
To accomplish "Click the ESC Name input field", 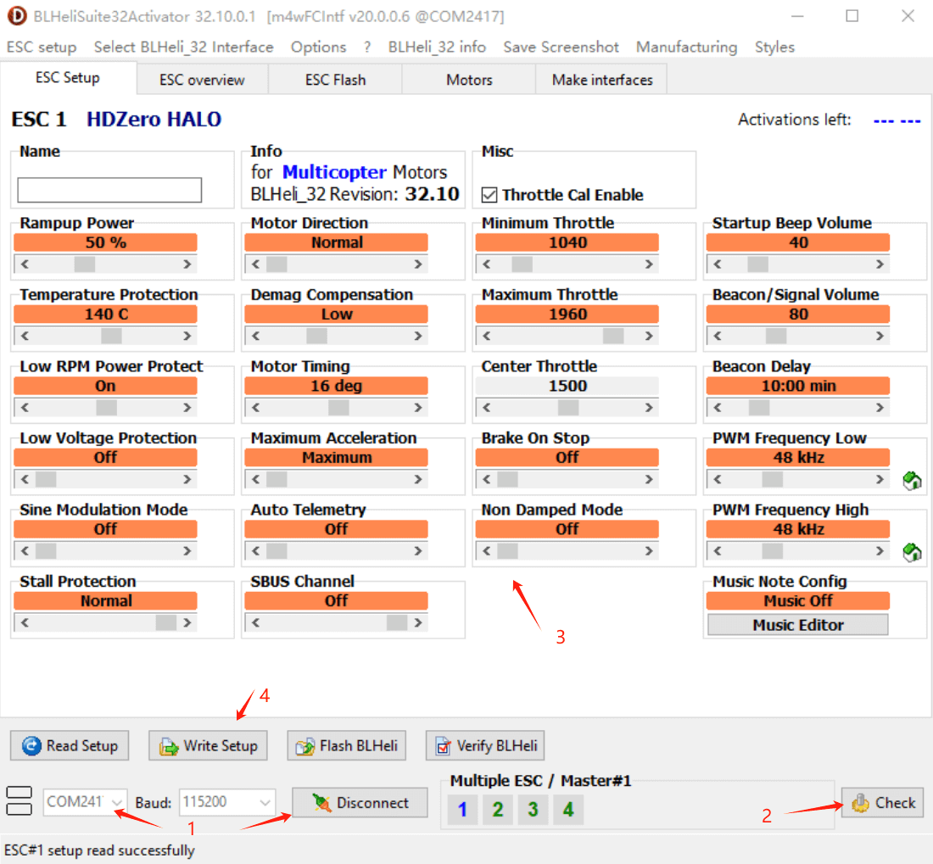I will coord(109,190).
